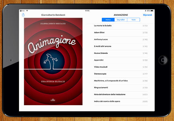The image size is (174, 121).
Task: Switch to the Segnalibri tab
Action: pos(121,20)
